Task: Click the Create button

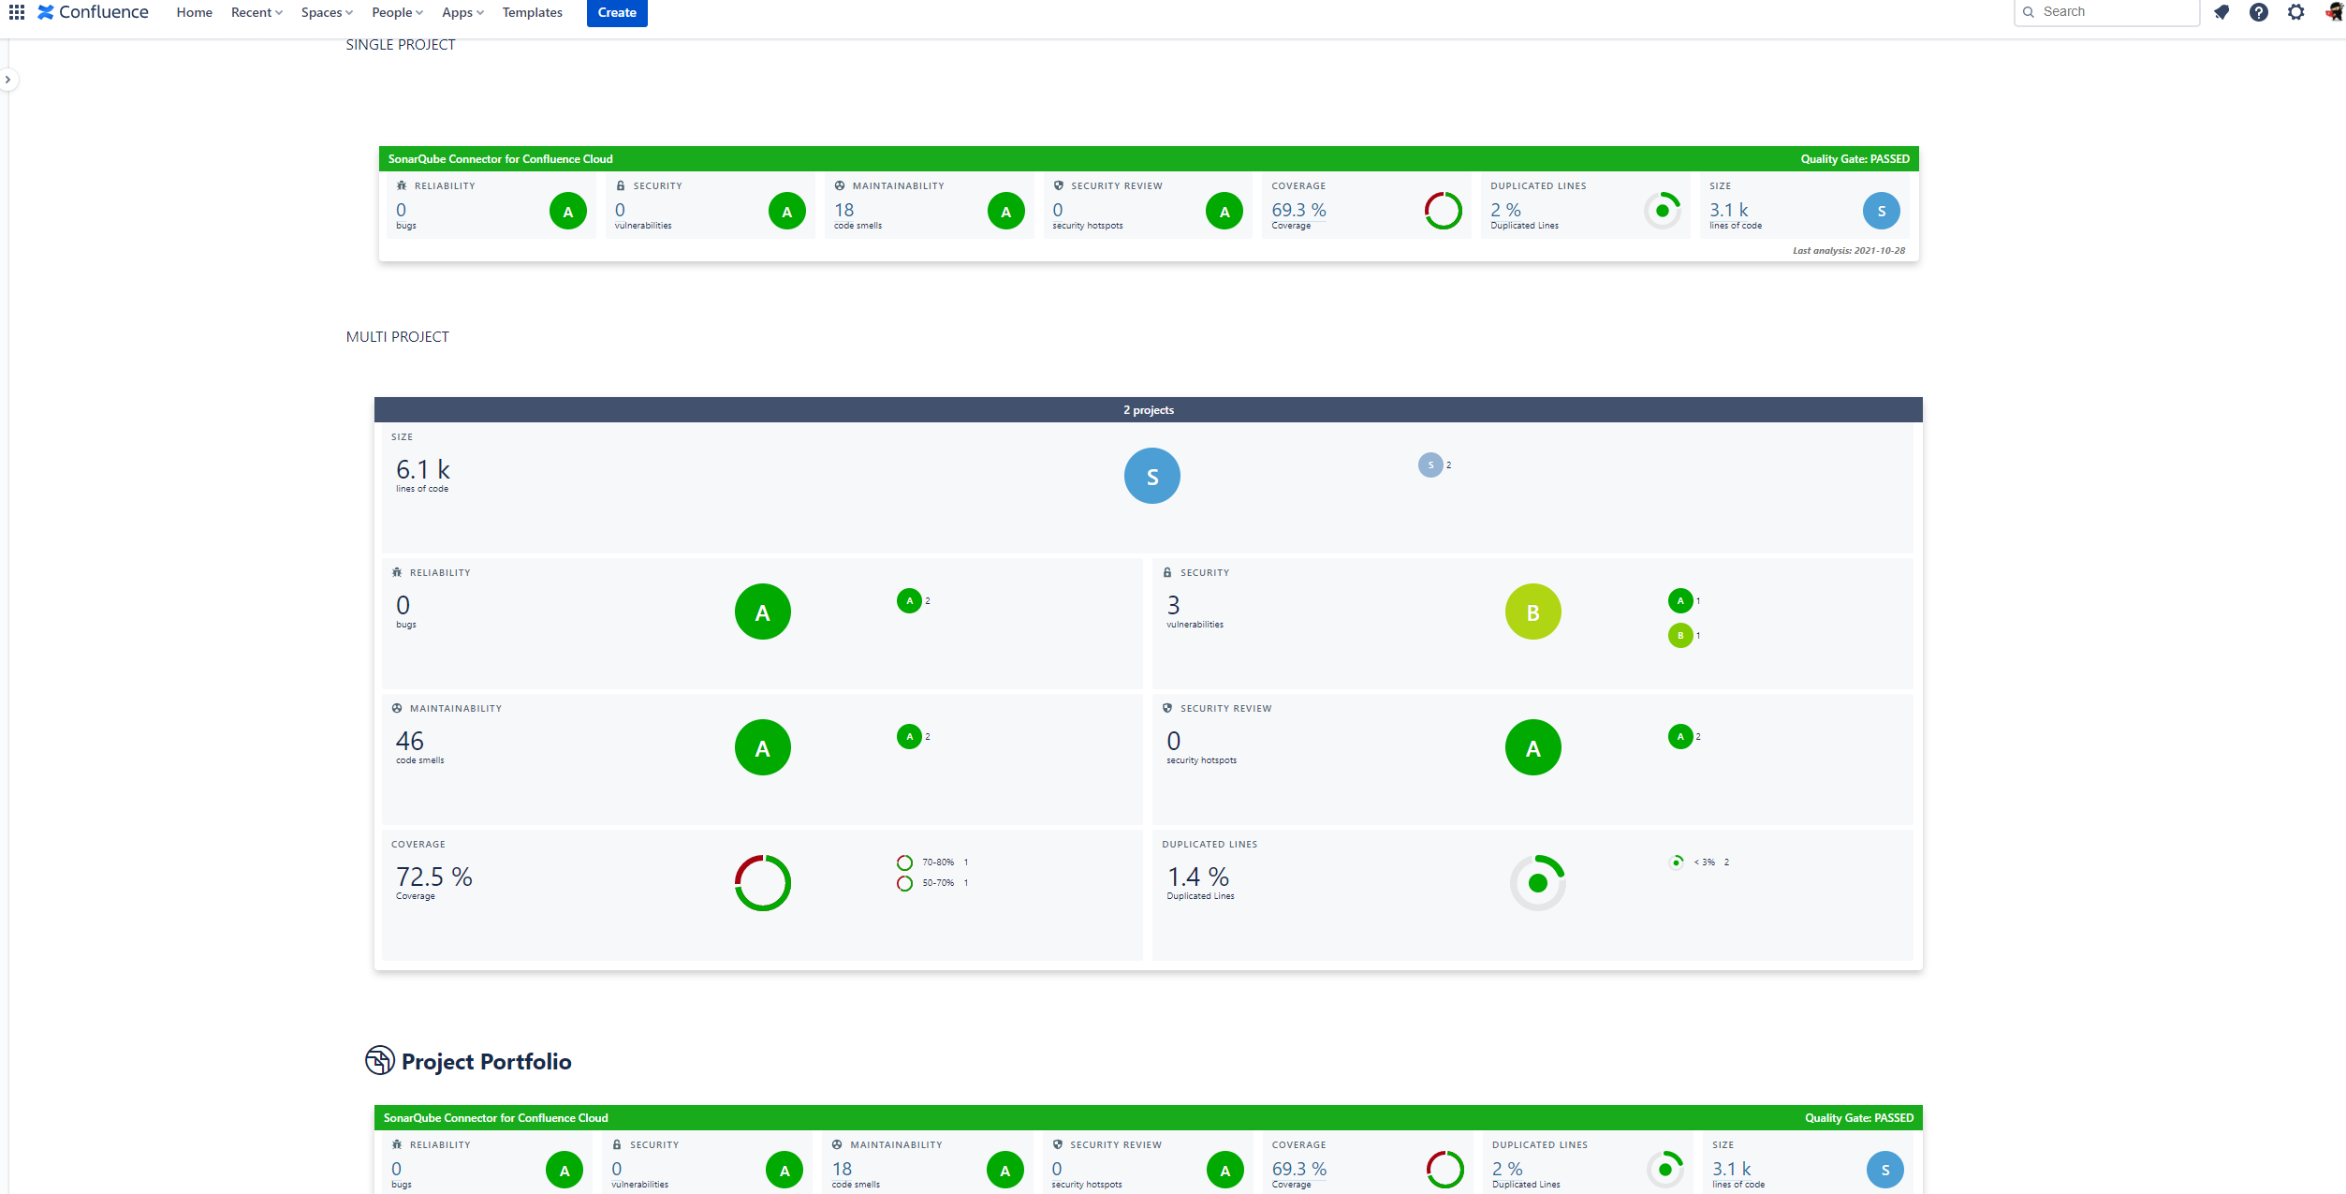Action: coord(617,12)
